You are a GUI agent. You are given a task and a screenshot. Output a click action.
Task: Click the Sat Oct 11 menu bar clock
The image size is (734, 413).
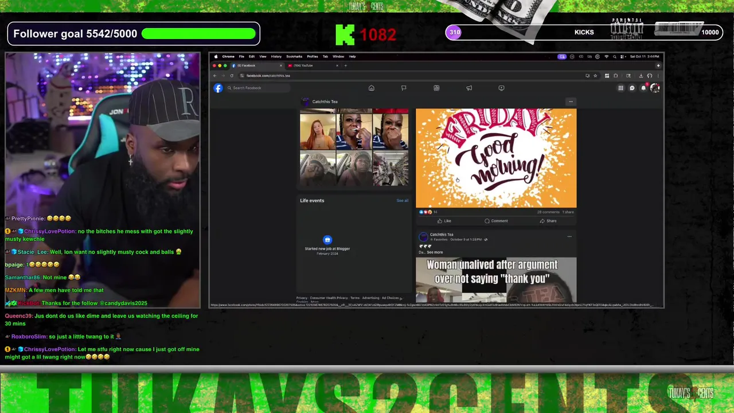coord(645,56)
